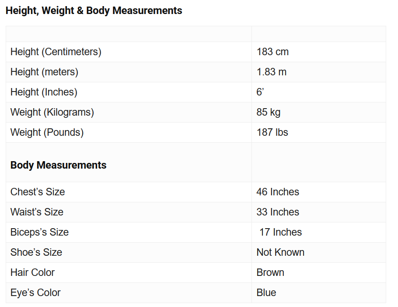
Task: Click the 6' height value
Action: point(260,92)
